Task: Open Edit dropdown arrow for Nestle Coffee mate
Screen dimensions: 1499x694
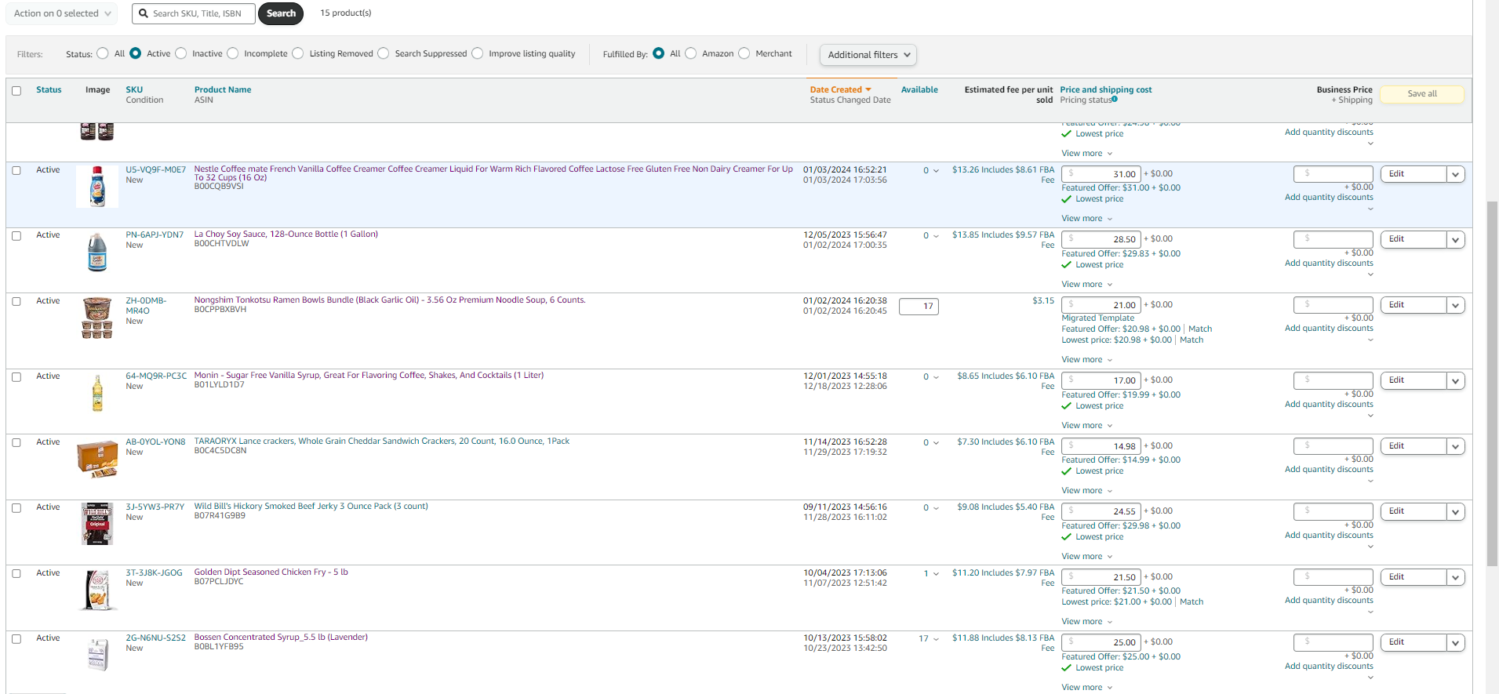Action: pos(1456,174)
